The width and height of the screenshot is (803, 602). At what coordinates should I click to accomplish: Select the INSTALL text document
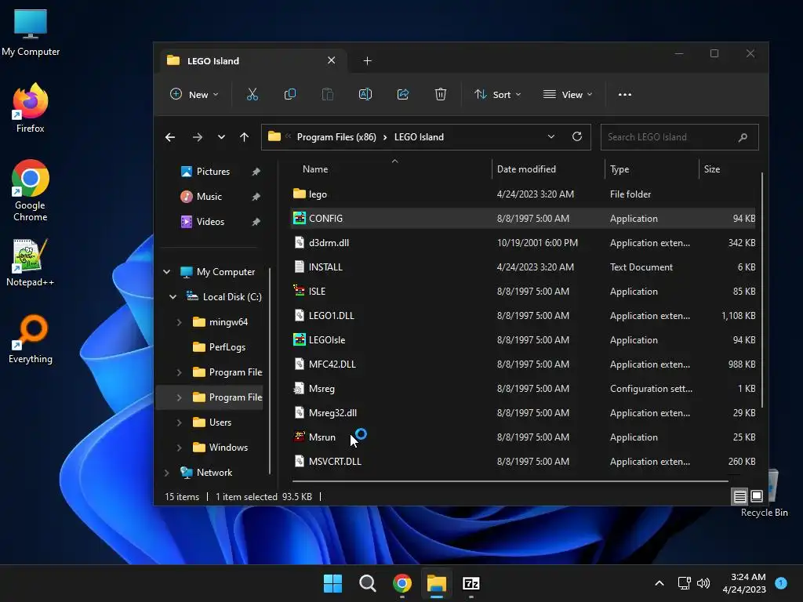[x=523, y=267]
